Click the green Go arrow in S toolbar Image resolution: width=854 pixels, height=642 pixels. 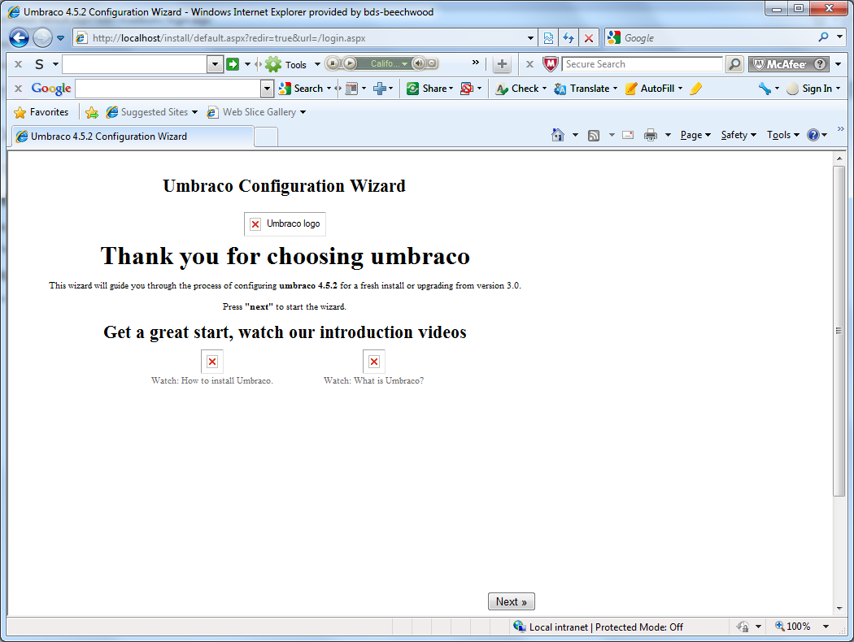(233, 64)
